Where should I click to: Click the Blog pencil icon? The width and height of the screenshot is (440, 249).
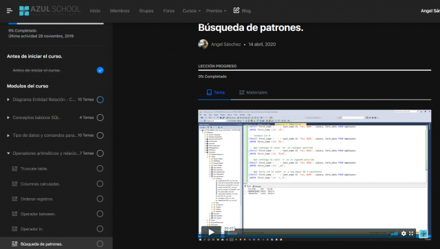click(x=236, y=10)
